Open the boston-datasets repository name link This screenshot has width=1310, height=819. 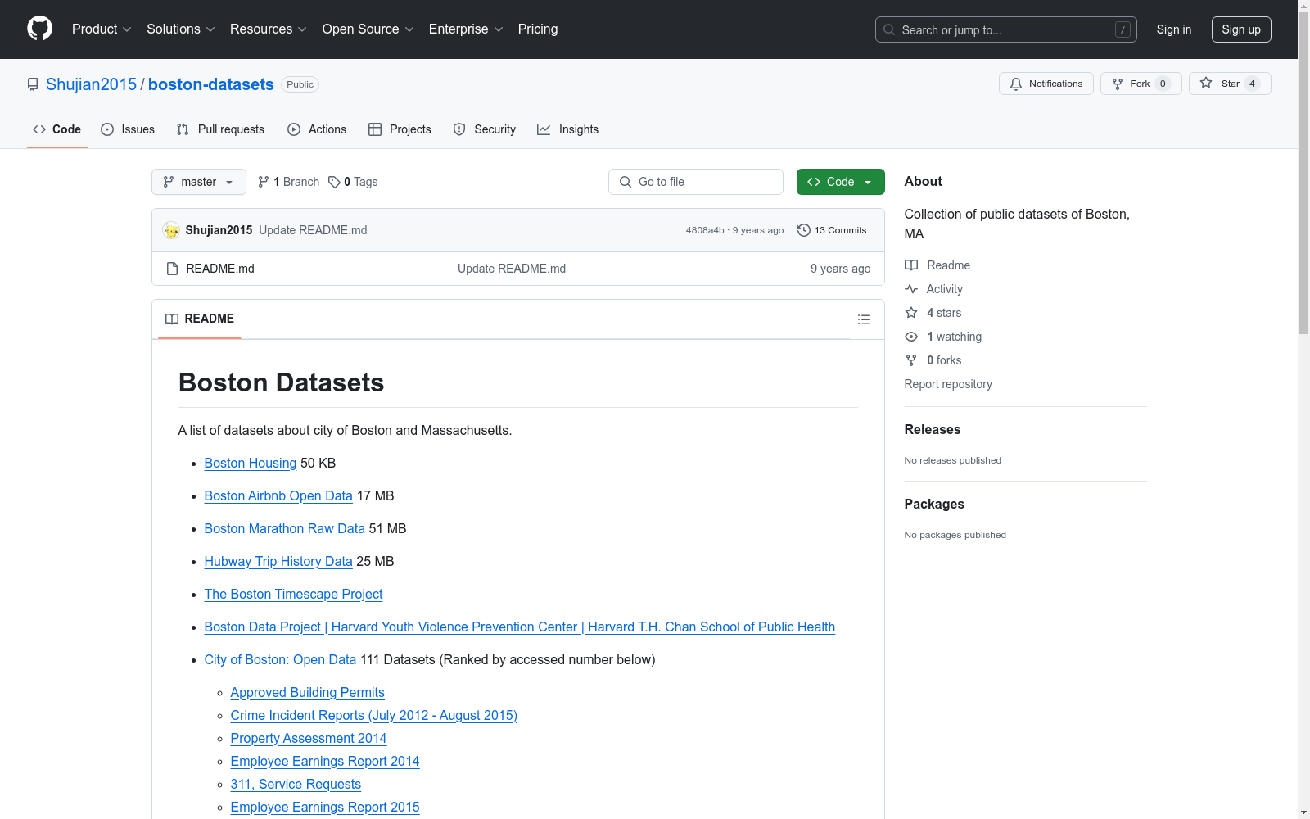211,84
